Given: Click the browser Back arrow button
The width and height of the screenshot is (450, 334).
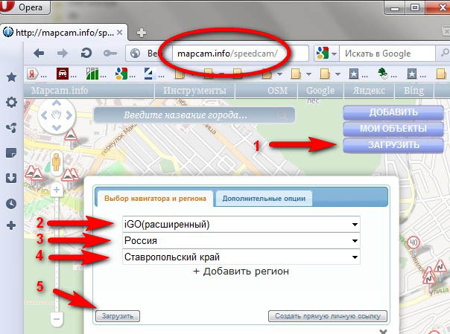Looking at the screenshot, I should point(39,54).
